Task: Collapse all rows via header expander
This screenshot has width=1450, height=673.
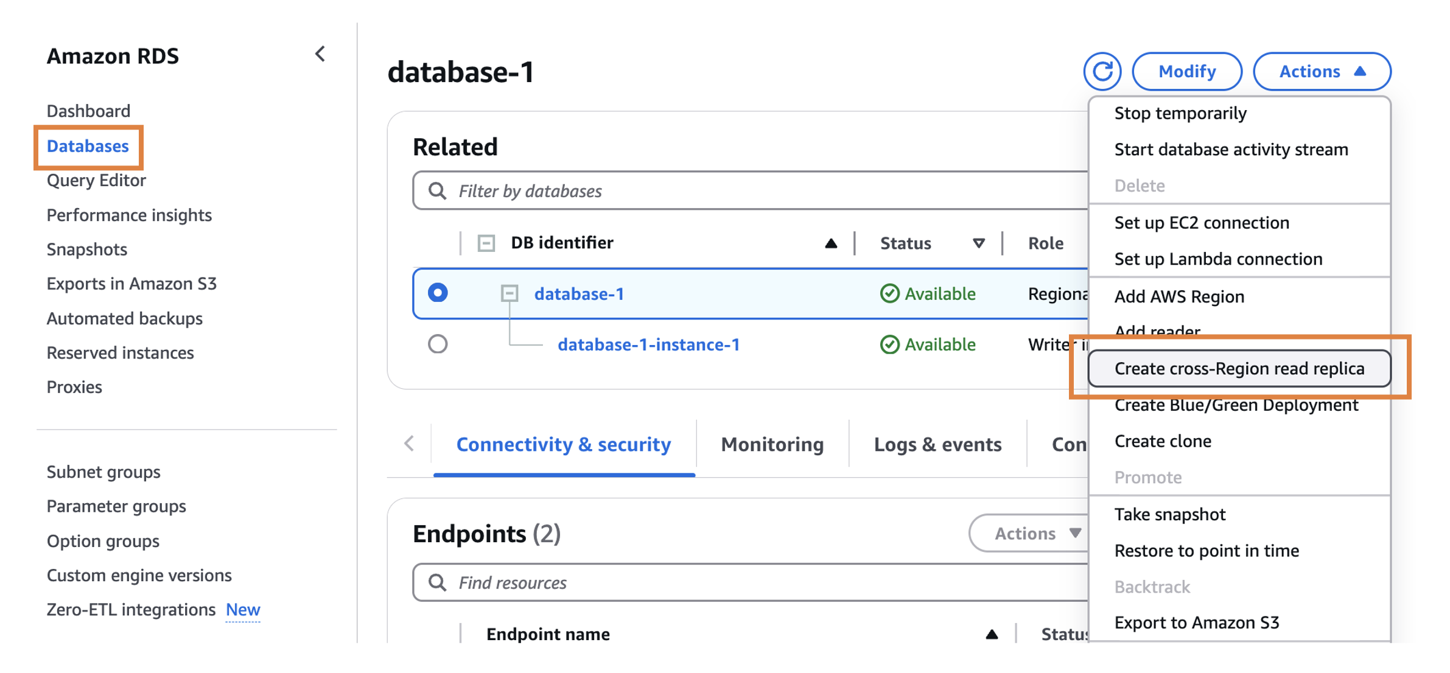Action: coord(486,243)
